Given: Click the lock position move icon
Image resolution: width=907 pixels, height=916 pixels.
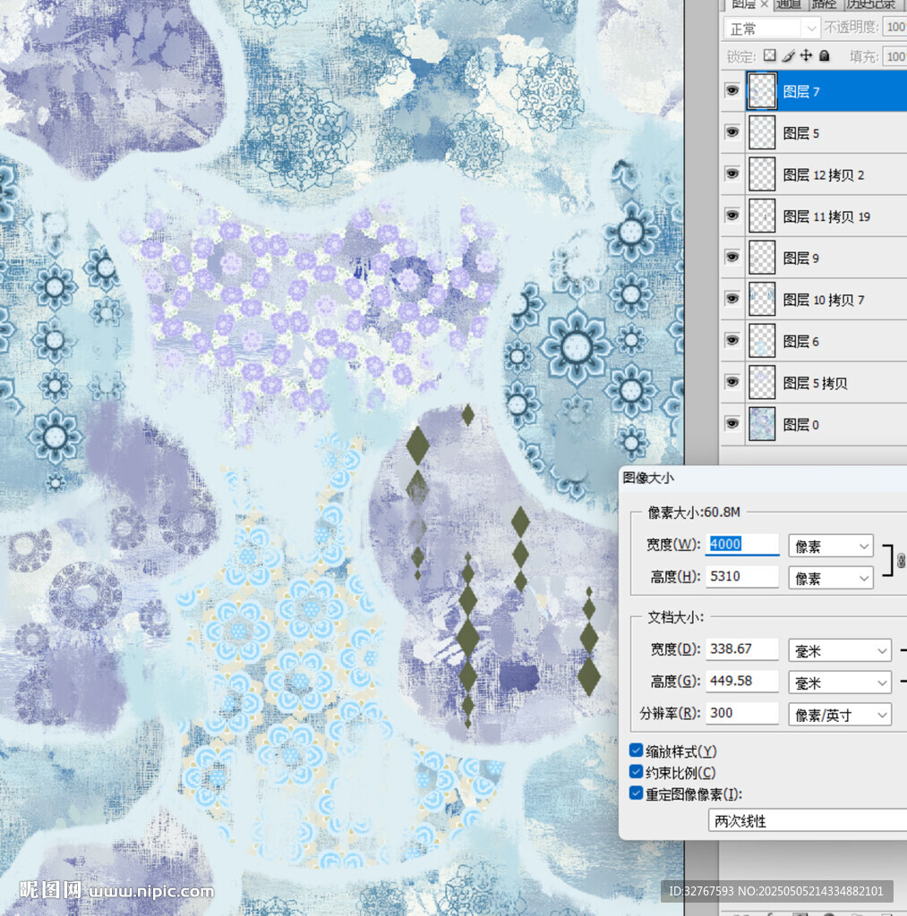Looking at the screenshot, I should [806, 55].
